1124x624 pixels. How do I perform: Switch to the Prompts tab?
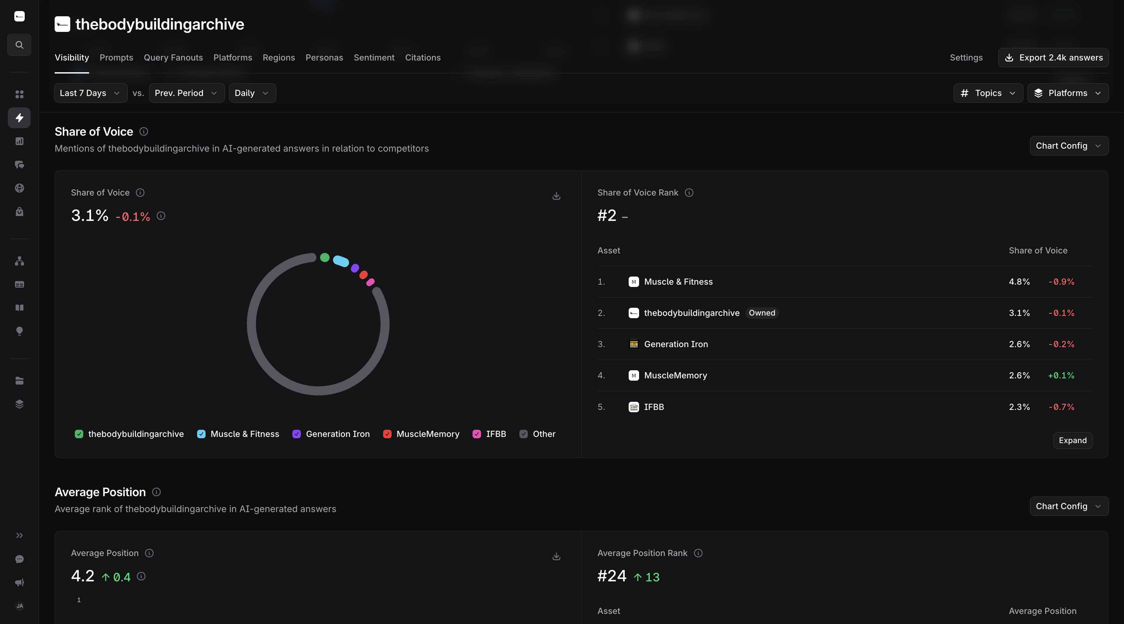click(116, 58)
